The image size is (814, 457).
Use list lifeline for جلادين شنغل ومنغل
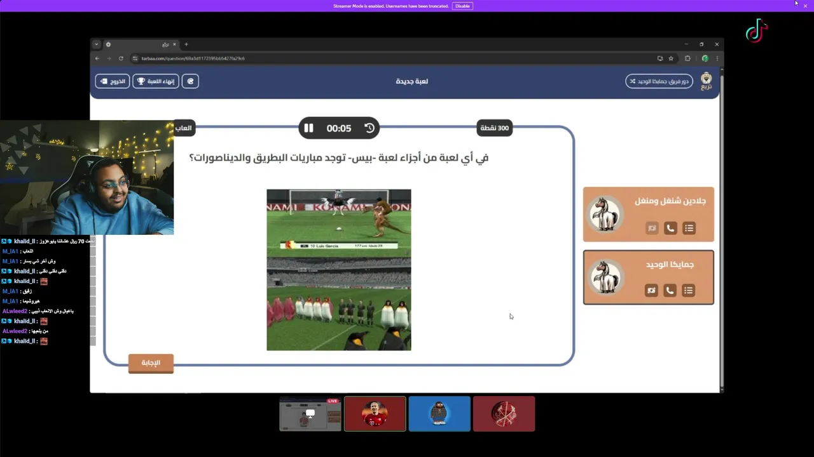(x=689, y=228)
